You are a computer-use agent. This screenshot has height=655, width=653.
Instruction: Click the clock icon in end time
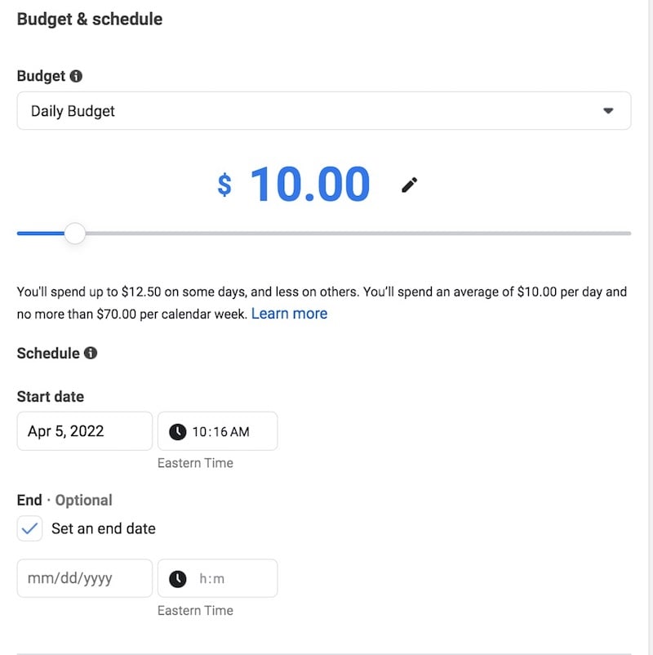tap(177, 578)
